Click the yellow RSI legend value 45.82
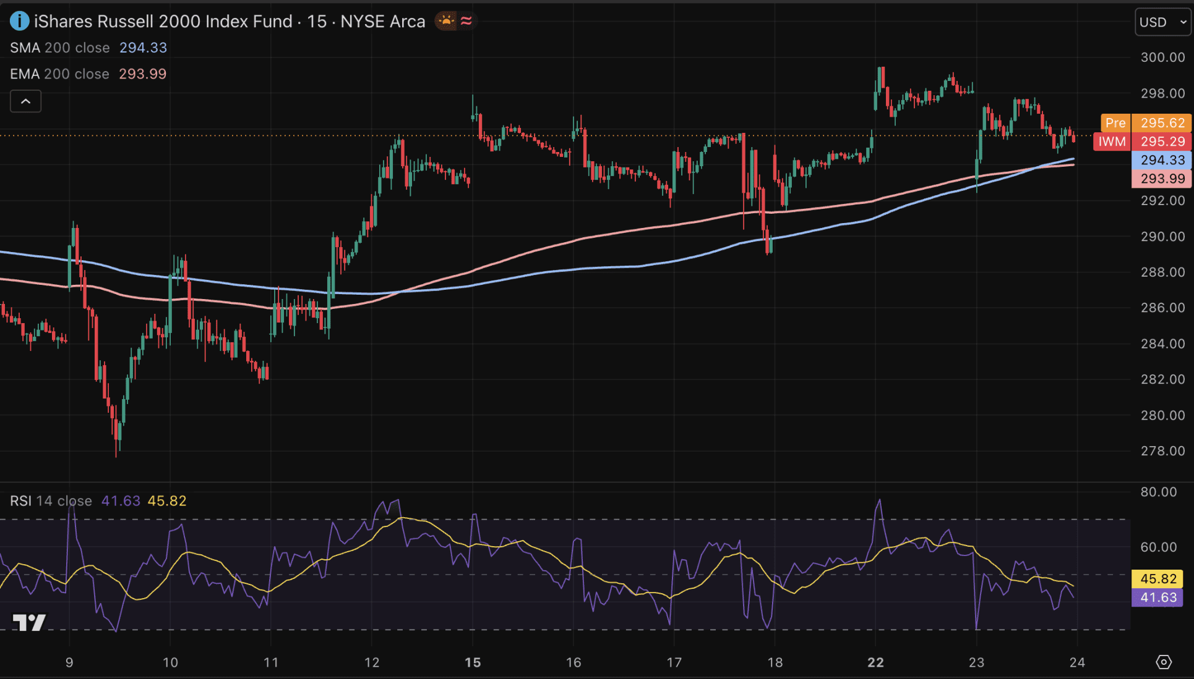1194x679 pixels. click(x=167, y=501)
